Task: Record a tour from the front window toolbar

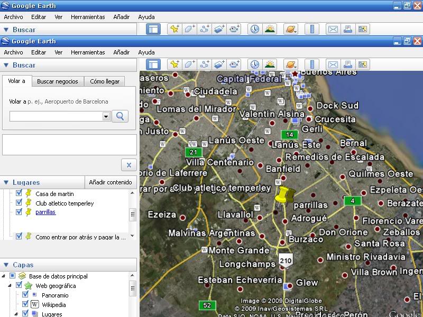Action: [x=234, y=64]
